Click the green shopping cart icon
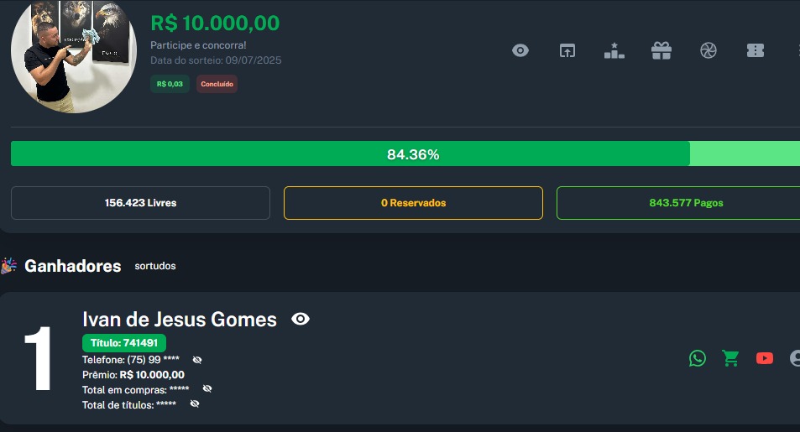This screenshot has width=800, height=432. click(731, 358)
